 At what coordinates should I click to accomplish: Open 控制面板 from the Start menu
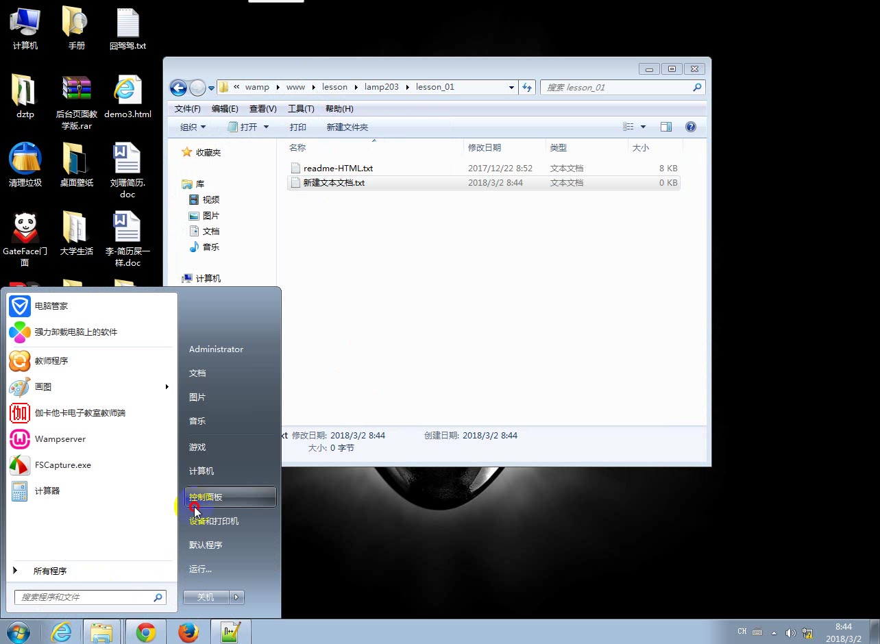point(230,497)
